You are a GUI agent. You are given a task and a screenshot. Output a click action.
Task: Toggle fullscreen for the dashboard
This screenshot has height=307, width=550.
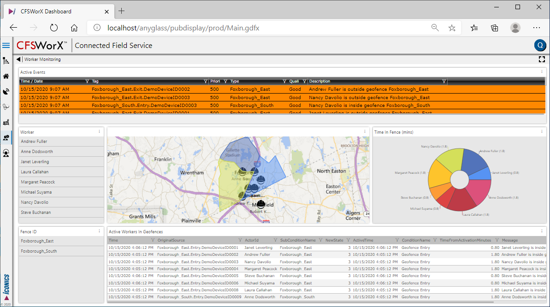coord(542,59)
